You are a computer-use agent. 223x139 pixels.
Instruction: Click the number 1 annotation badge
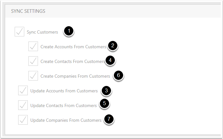tap(69, 31)
